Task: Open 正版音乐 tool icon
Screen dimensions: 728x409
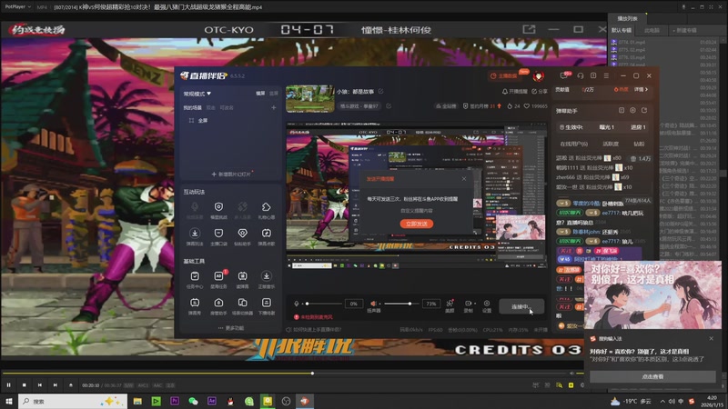Action: tap(266, 280)
